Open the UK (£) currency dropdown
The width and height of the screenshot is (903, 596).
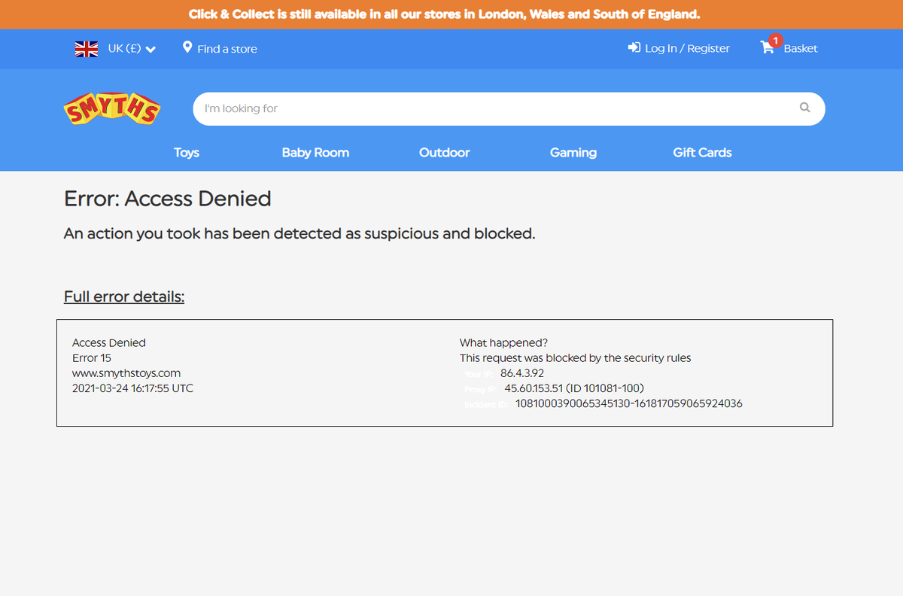[132, 49]
